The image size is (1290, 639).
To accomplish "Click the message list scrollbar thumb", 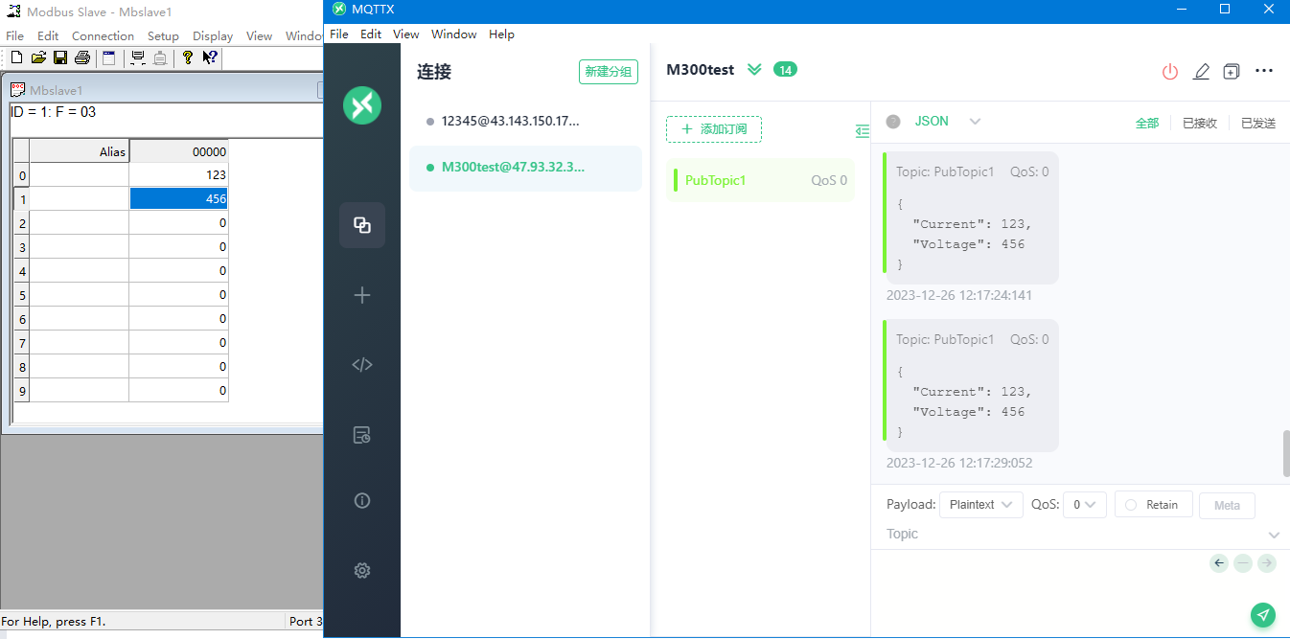I will pos(1286,453).
